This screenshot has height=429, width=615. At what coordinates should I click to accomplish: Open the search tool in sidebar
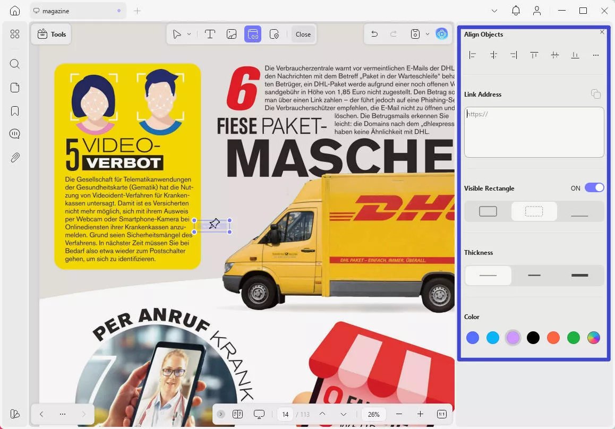[15, 64]
